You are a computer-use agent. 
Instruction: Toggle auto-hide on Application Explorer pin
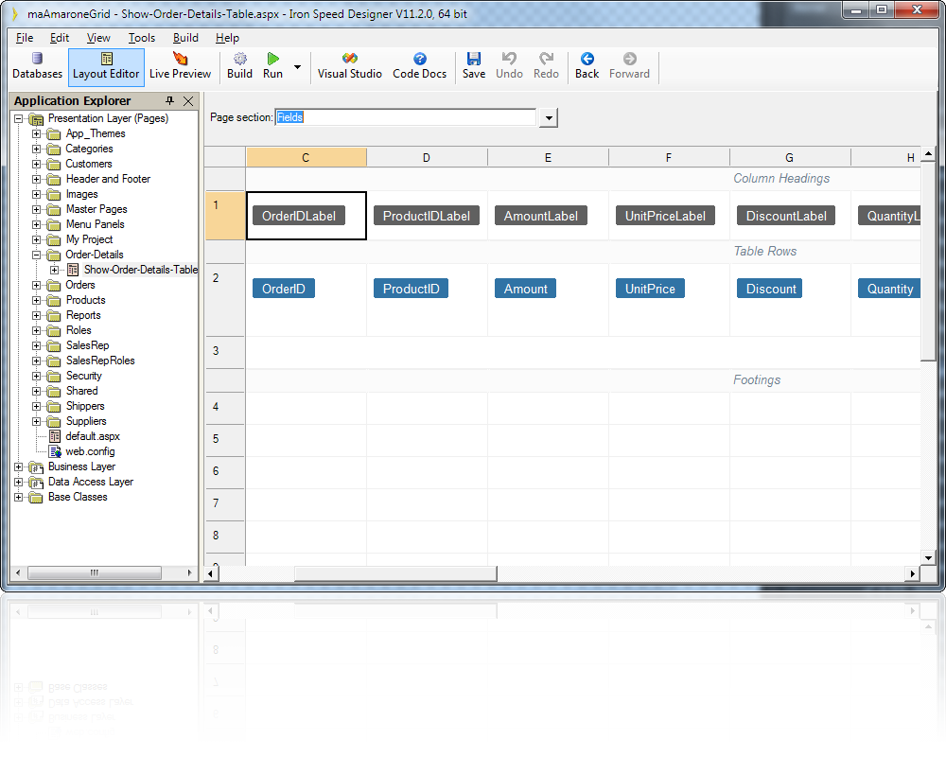pos(170,100)
